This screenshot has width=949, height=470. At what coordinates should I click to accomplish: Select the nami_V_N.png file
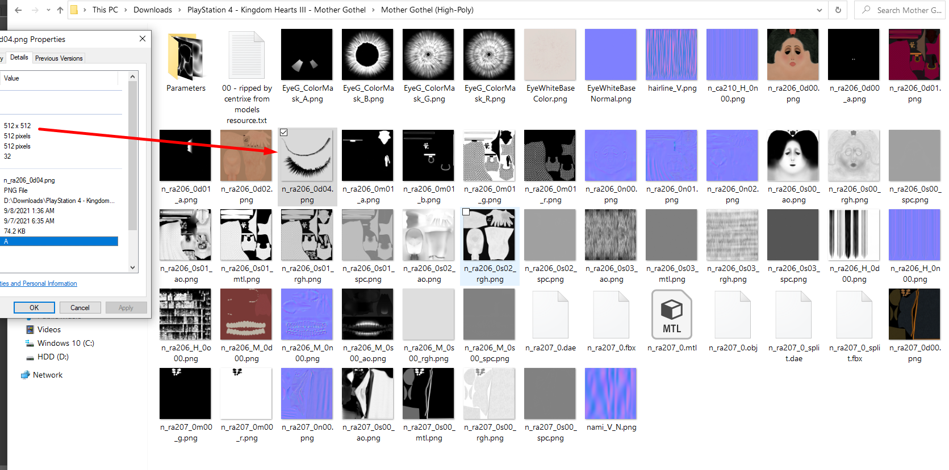click(x=611, y=400)
